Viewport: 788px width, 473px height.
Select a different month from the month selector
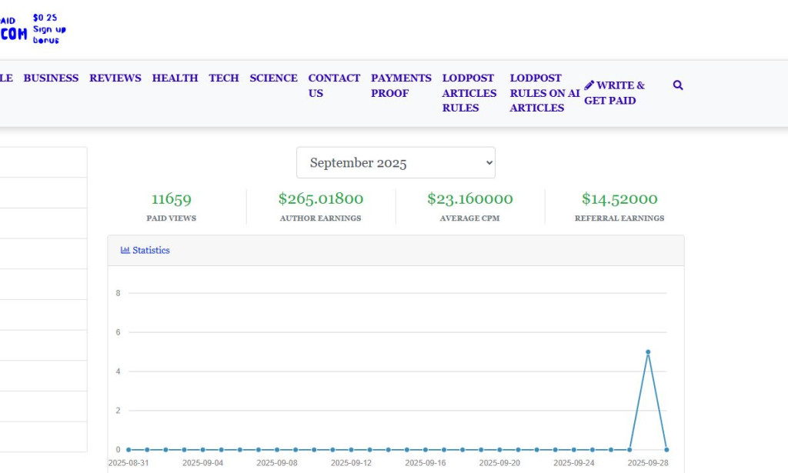click(x=396, y=162)
